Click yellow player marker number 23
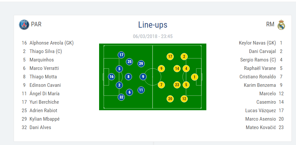 [x=177, y=85]
